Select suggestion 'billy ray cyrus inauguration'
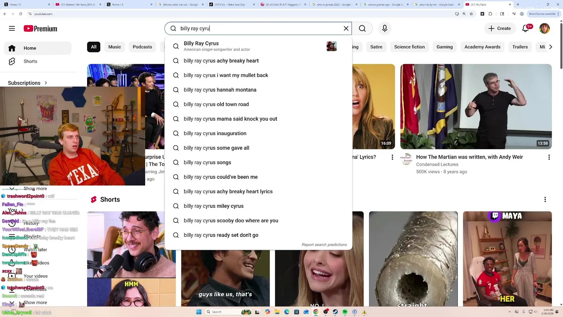This screenshot has width=563, height=317. (258, 133)
